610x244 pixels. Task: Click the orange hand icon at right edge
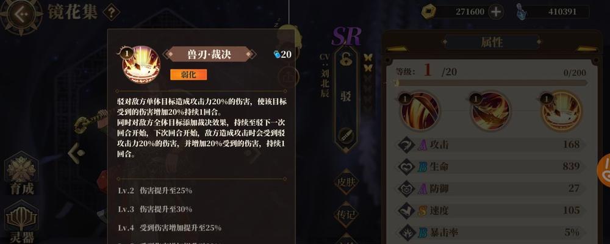(x=604, y=170)
